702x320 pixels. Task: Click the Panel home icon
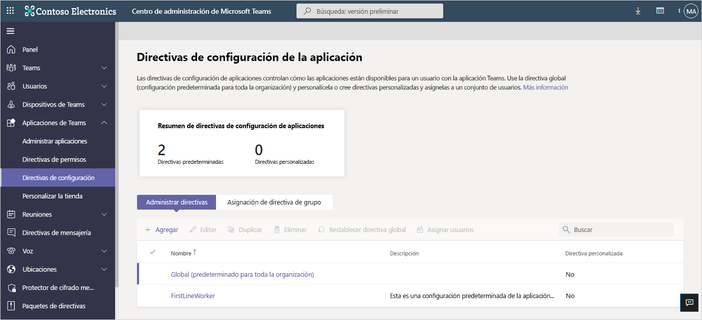(11, 49)
